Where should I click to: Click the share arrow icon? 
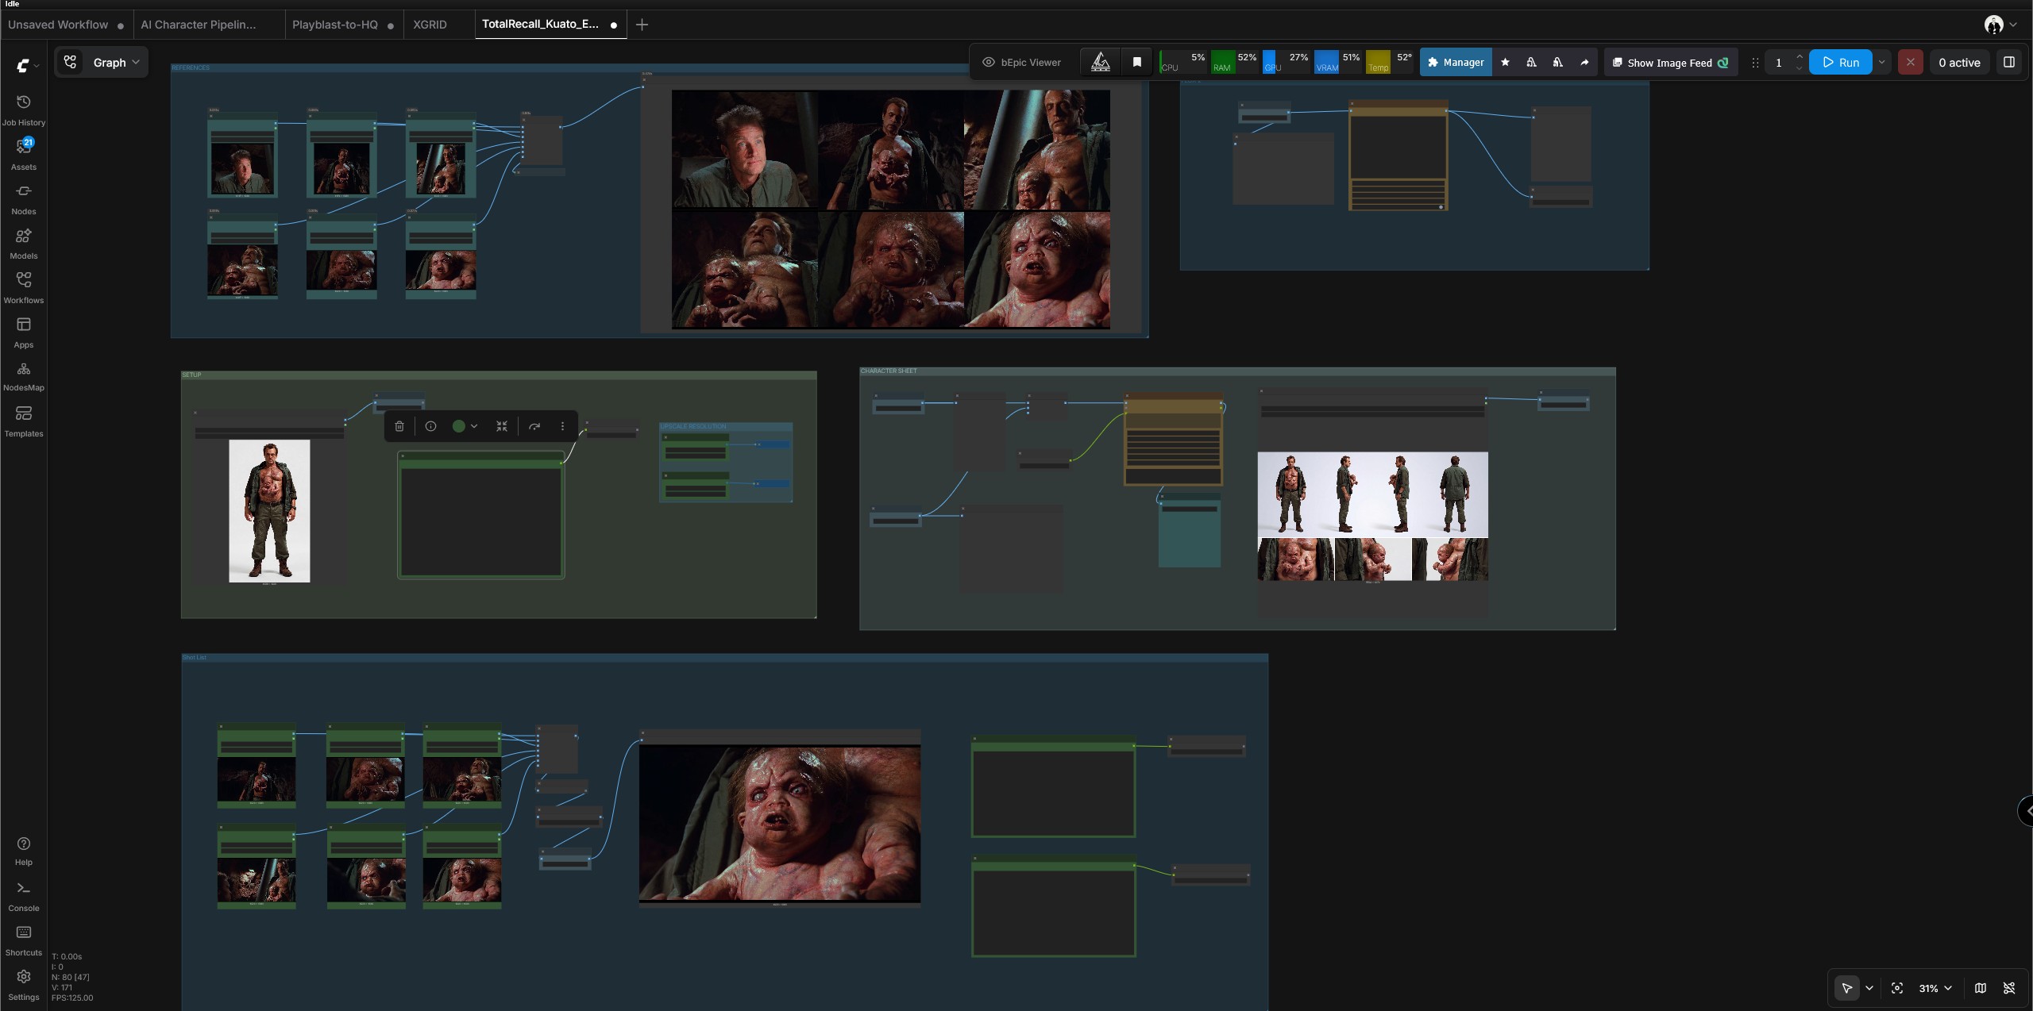1584,63
